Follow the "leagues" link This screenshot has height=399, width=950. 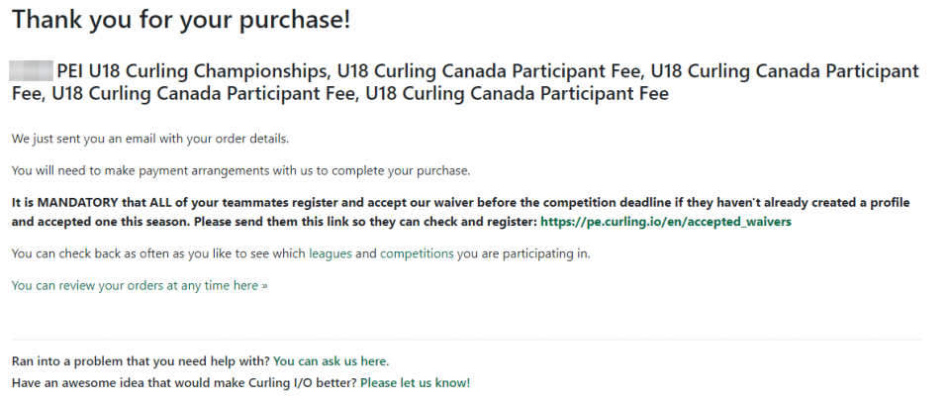click(330, 253)
